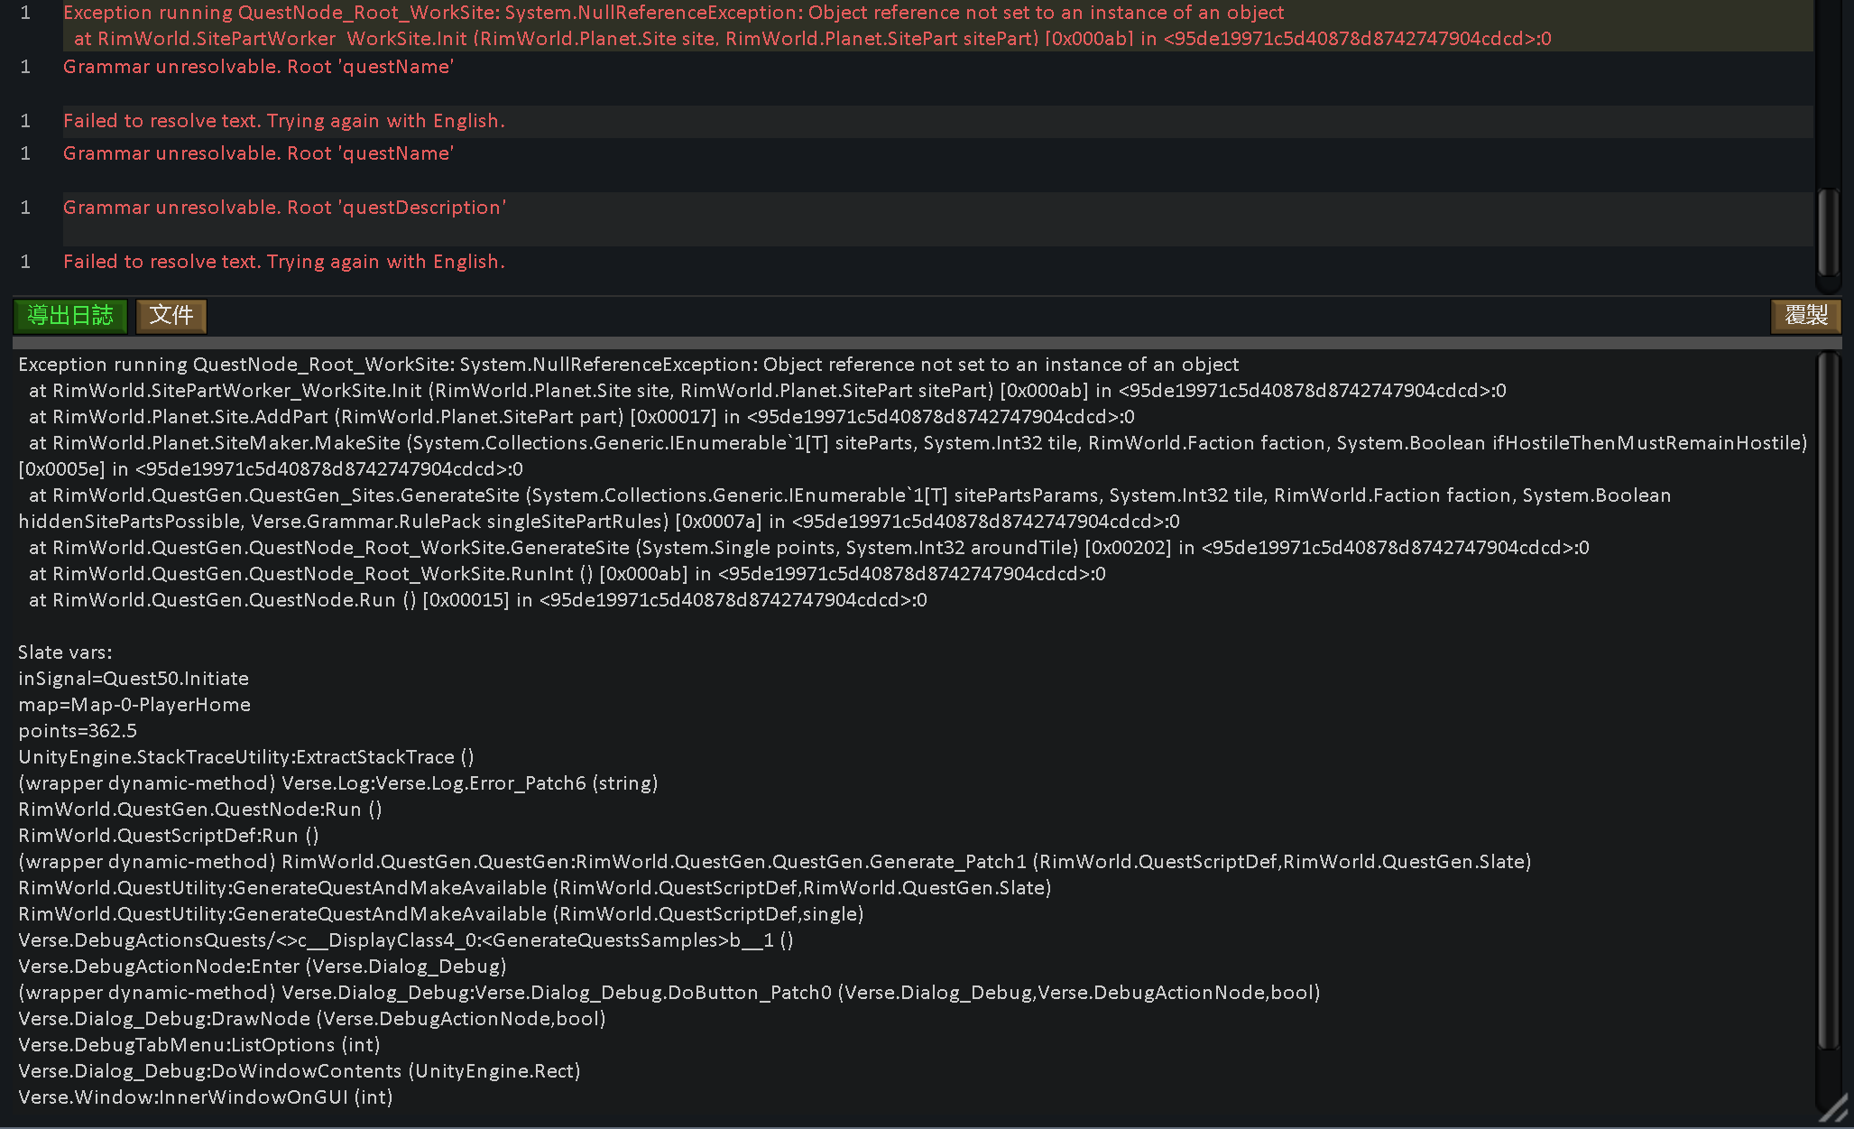Screen dimensions: 1854x1129
Task: Select the bottom 'Failed to resolve text' entry
Action: 283,262
